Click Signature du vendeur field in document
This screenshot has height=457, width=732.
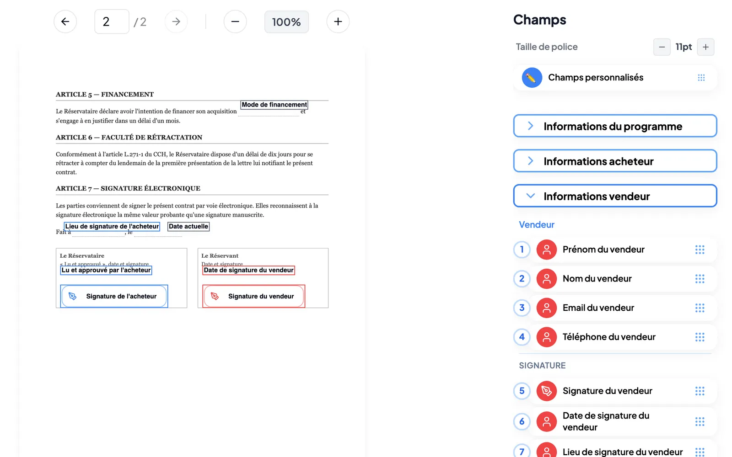click(x=254, y=296)
